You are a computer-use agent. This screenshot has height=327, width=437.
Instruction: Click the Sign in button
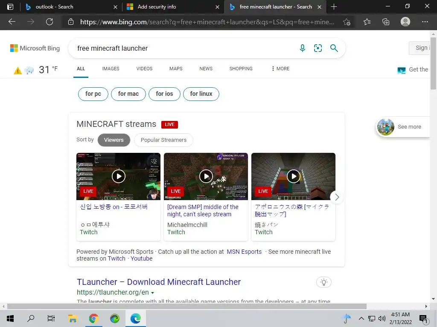pyautogui.click(x=420, y=48)
